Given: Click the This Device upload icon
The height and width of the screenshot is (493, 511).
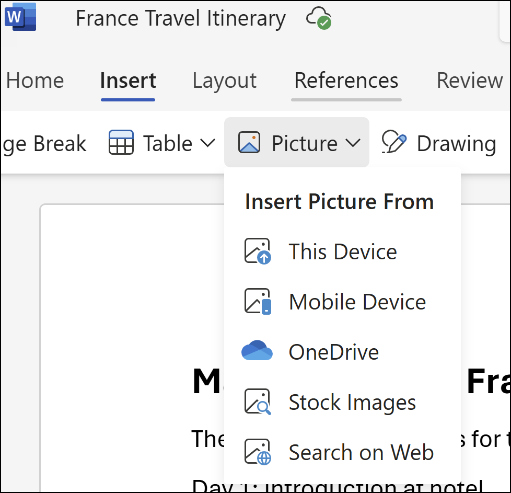Looking at the screenshot, I should pyautogui.click(x=257, y=251).
